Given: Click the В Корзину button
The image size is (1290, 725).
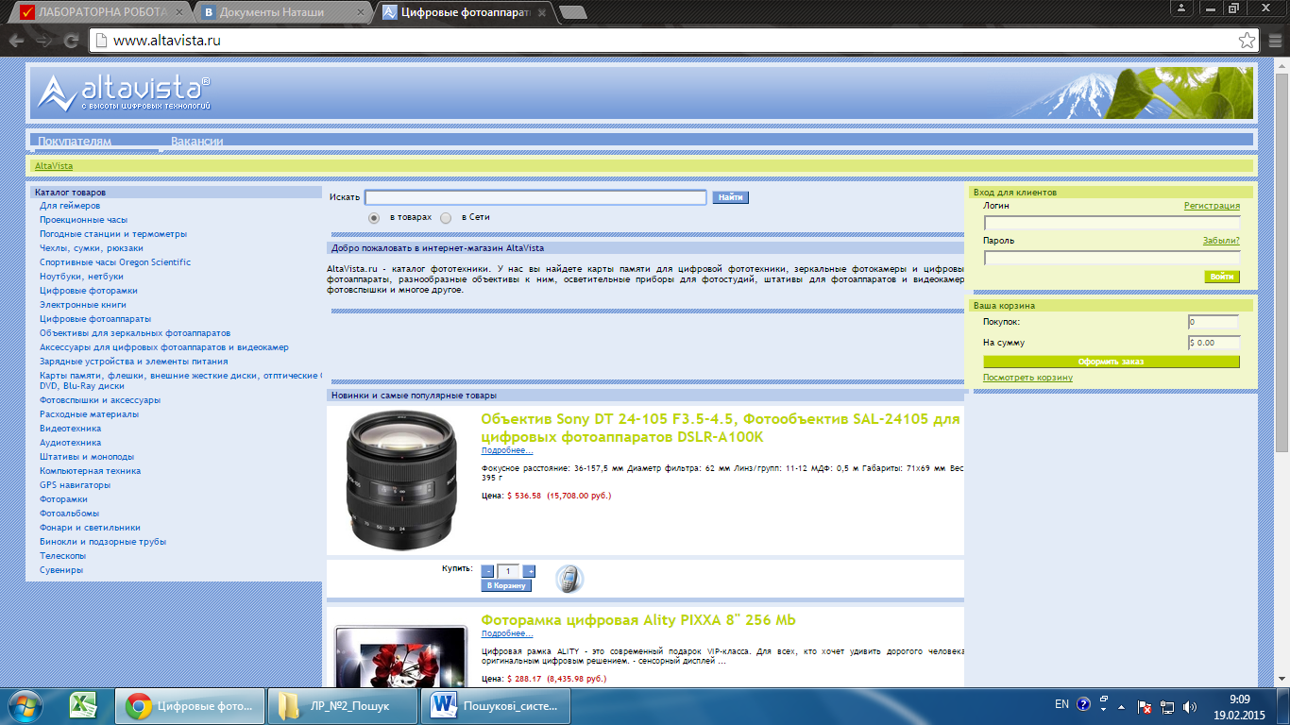Looking at the screenshot, I should [506, 586].
